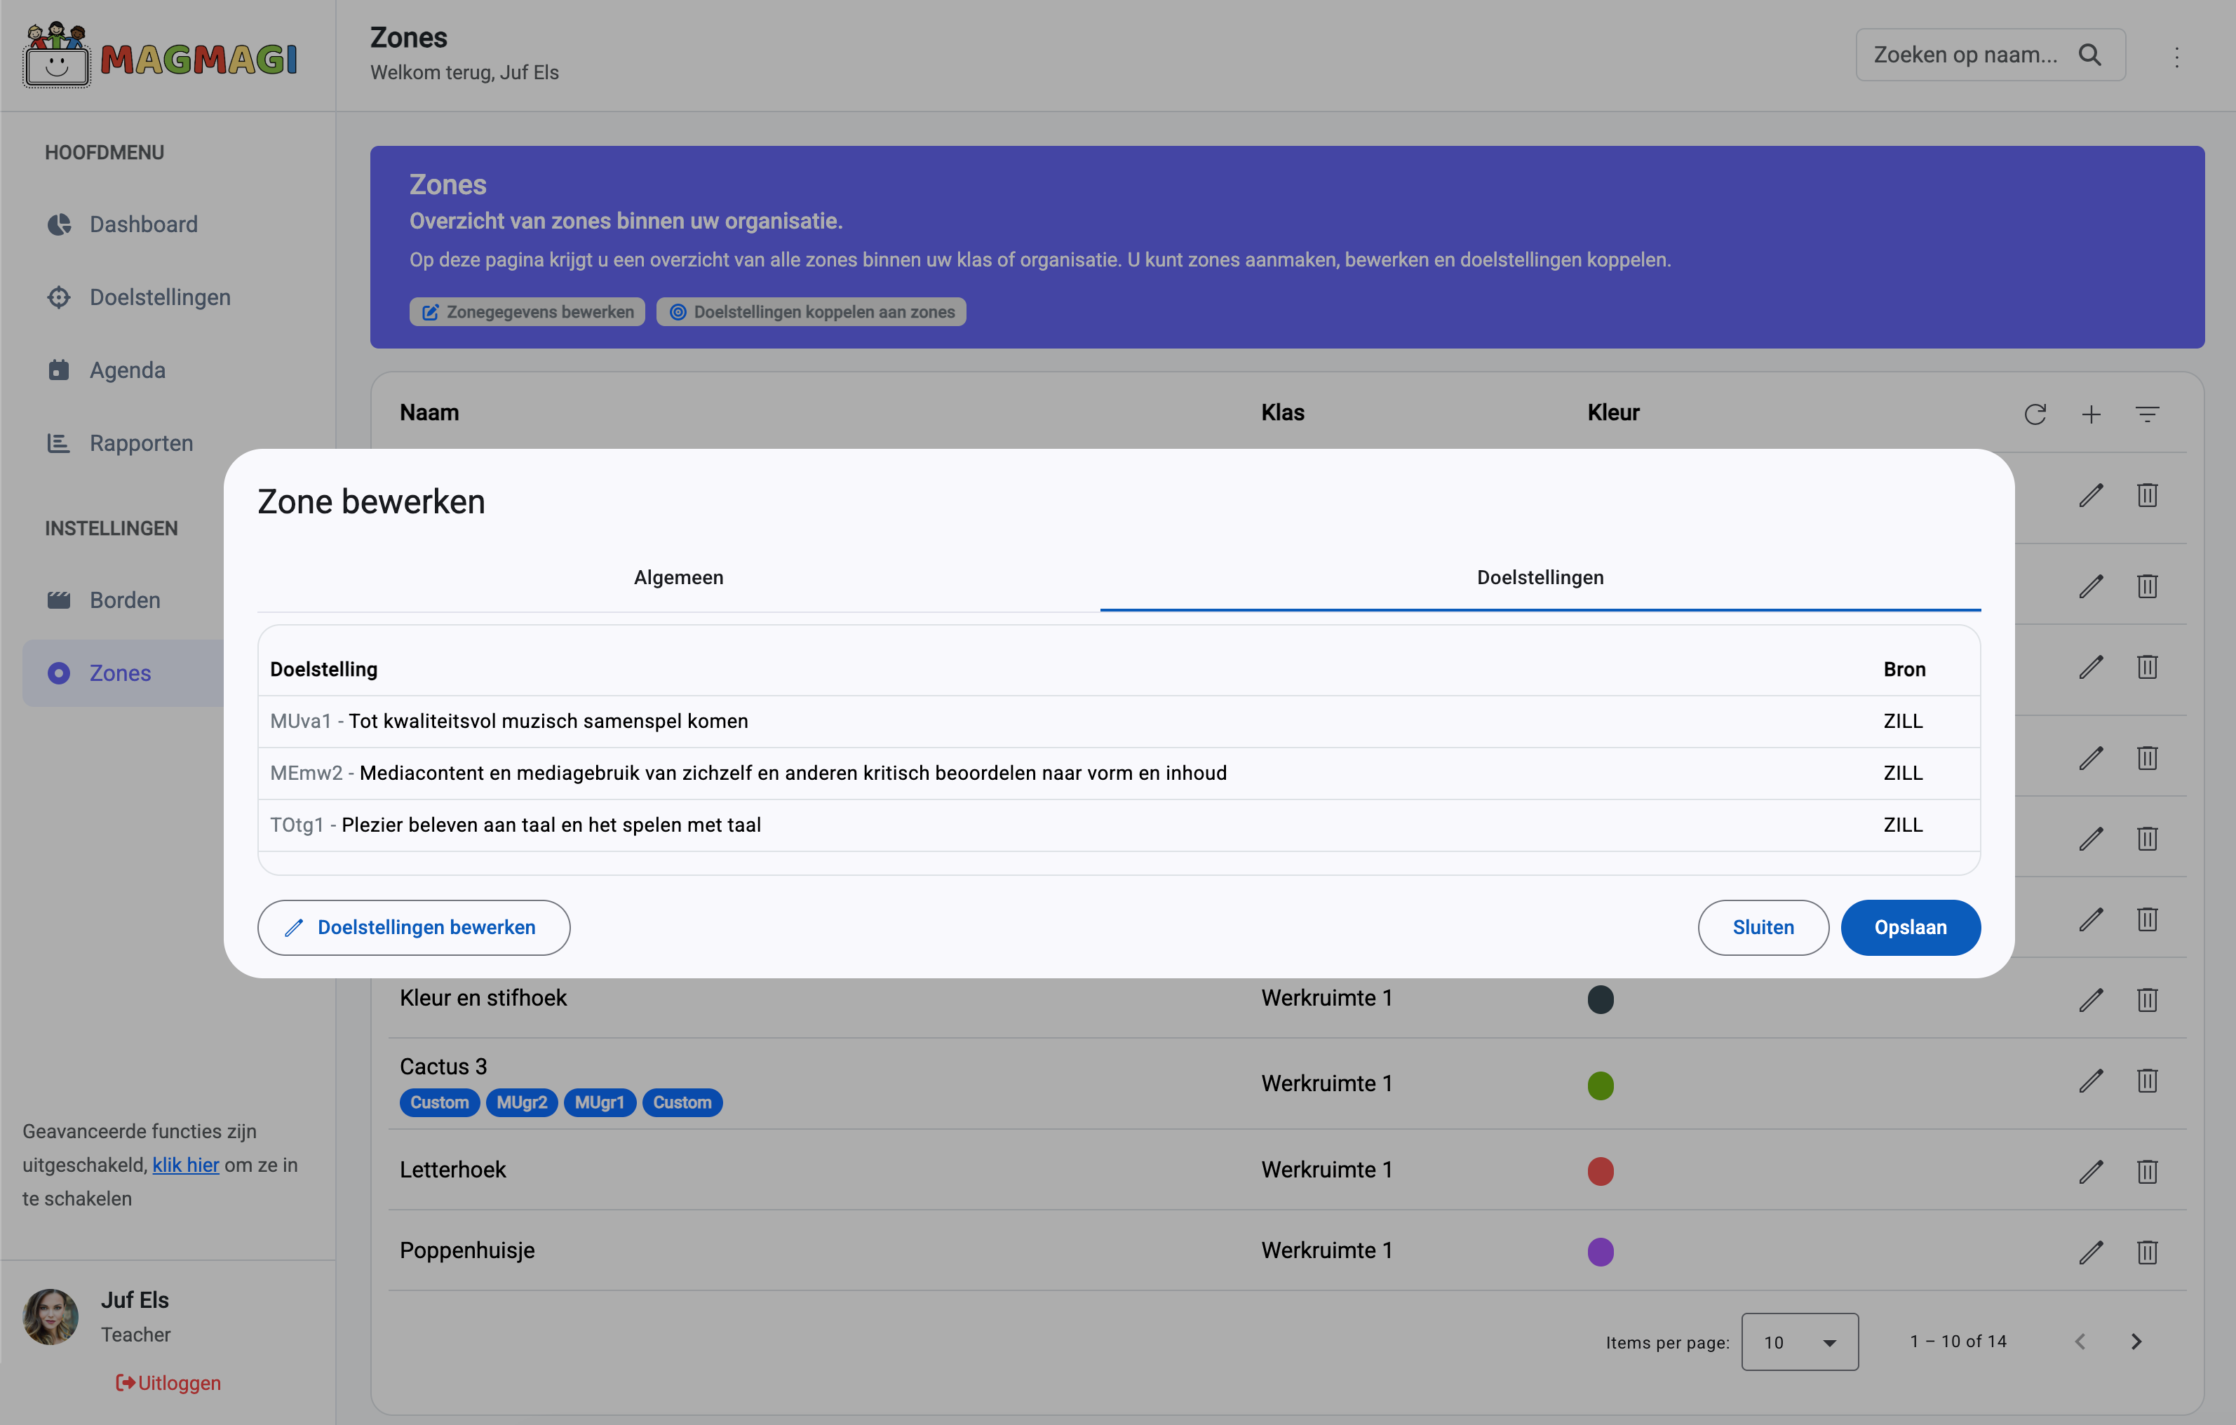Open the filter icon in the table header

pos(2147,414)
